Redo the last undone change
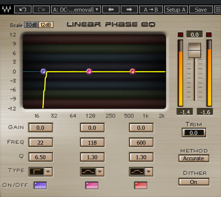This screenshot has width=221, height=197. pyautogui.click(x=41, y=9)
